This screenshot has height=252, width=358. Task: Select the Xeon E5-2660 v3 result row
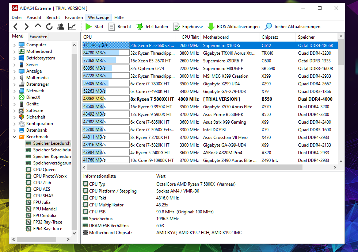click(210, 45)
